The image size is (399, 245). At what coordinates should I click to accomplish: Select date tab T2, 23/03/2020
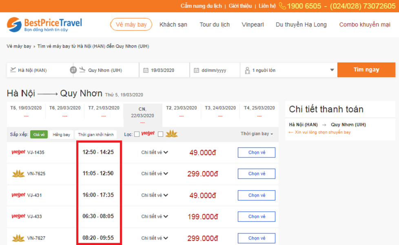[182, 111]
